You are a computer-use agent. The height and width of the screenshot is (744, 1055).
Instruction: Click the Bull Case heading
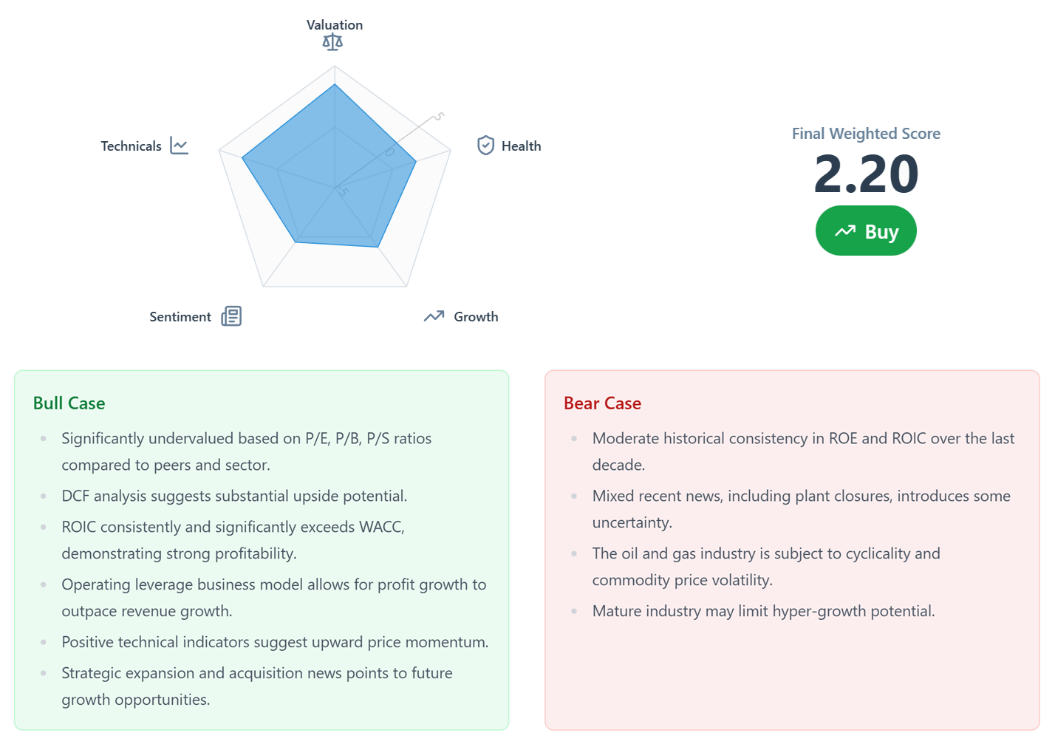pyautogui.click(x=69, y=403)
